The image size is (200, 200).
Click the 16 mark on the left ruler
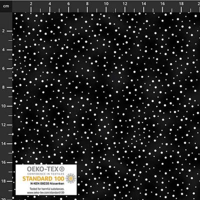(x=3, y=162)
